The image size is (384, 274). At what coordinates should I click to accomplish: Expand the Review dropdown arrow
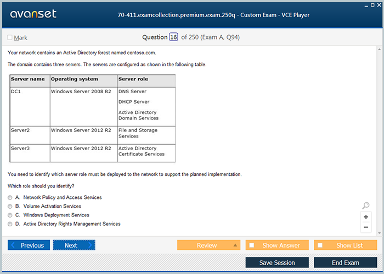click(235, 245)
